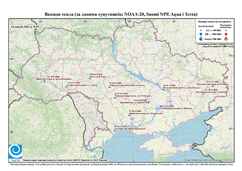Click the Kryvyi Rih Kryvorizhstal blue marker
Screen dimensions: 242x171
148,103
